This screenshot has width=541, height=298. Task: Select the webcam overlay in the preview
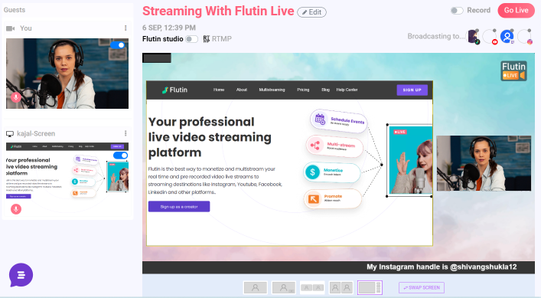tap(484, 163)
